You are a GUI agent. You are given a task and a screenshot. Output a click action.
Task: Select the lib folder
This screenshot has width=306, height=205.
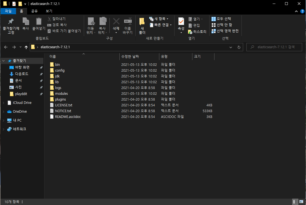pos(57,82)
